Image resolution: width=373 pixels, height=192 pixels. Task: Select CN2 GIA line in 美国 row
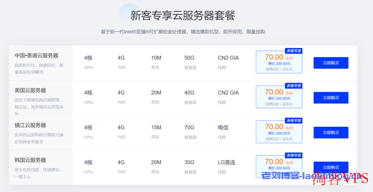(228, 93)
